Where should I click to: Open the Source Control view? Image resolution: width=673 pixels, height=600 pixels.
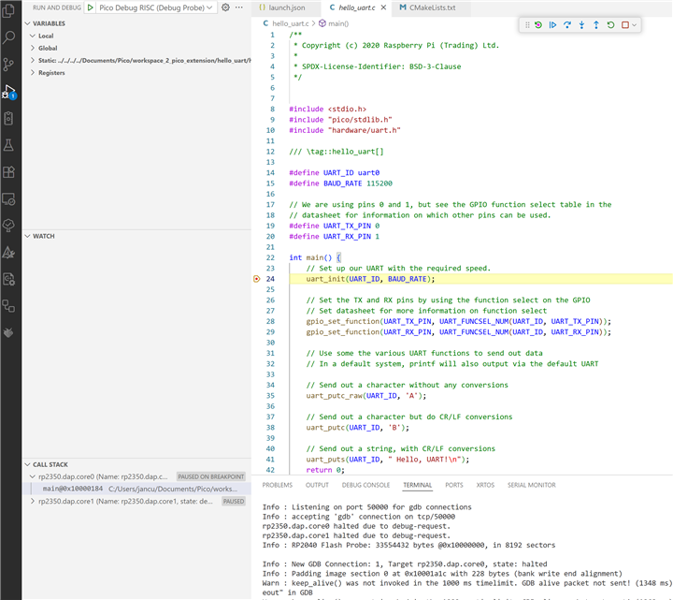(10, 65)
